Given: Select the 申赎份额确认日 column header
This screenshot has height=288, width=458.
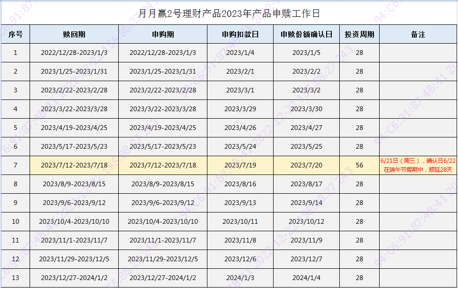Looking at the screenshot, I should [x=306, y=34].
